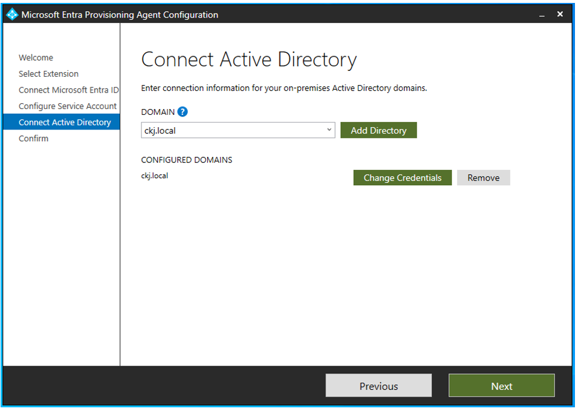Click Change Credentials for ckj.local
The width and height of the screenshot is (582, 412).
402,178
